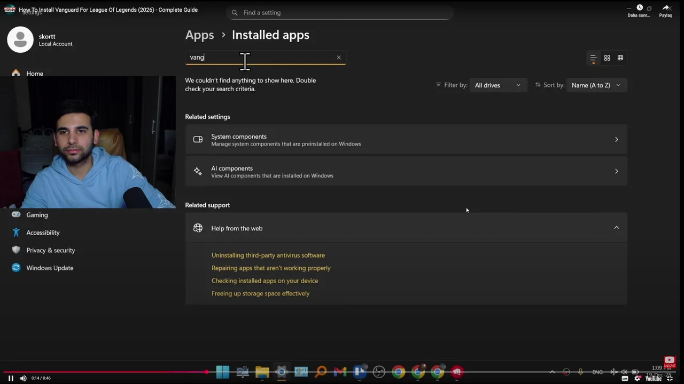Viewport: 684px width, 384px height.
Task: Open 'Uninstalling third-party antivirus software' link
Action: point(268,255)
